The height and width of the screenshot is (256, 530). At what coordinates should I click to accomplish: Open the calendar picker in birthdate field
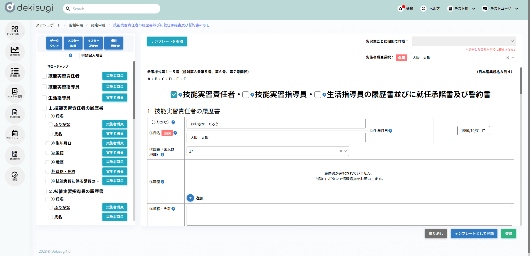click(x=484, y=131)
